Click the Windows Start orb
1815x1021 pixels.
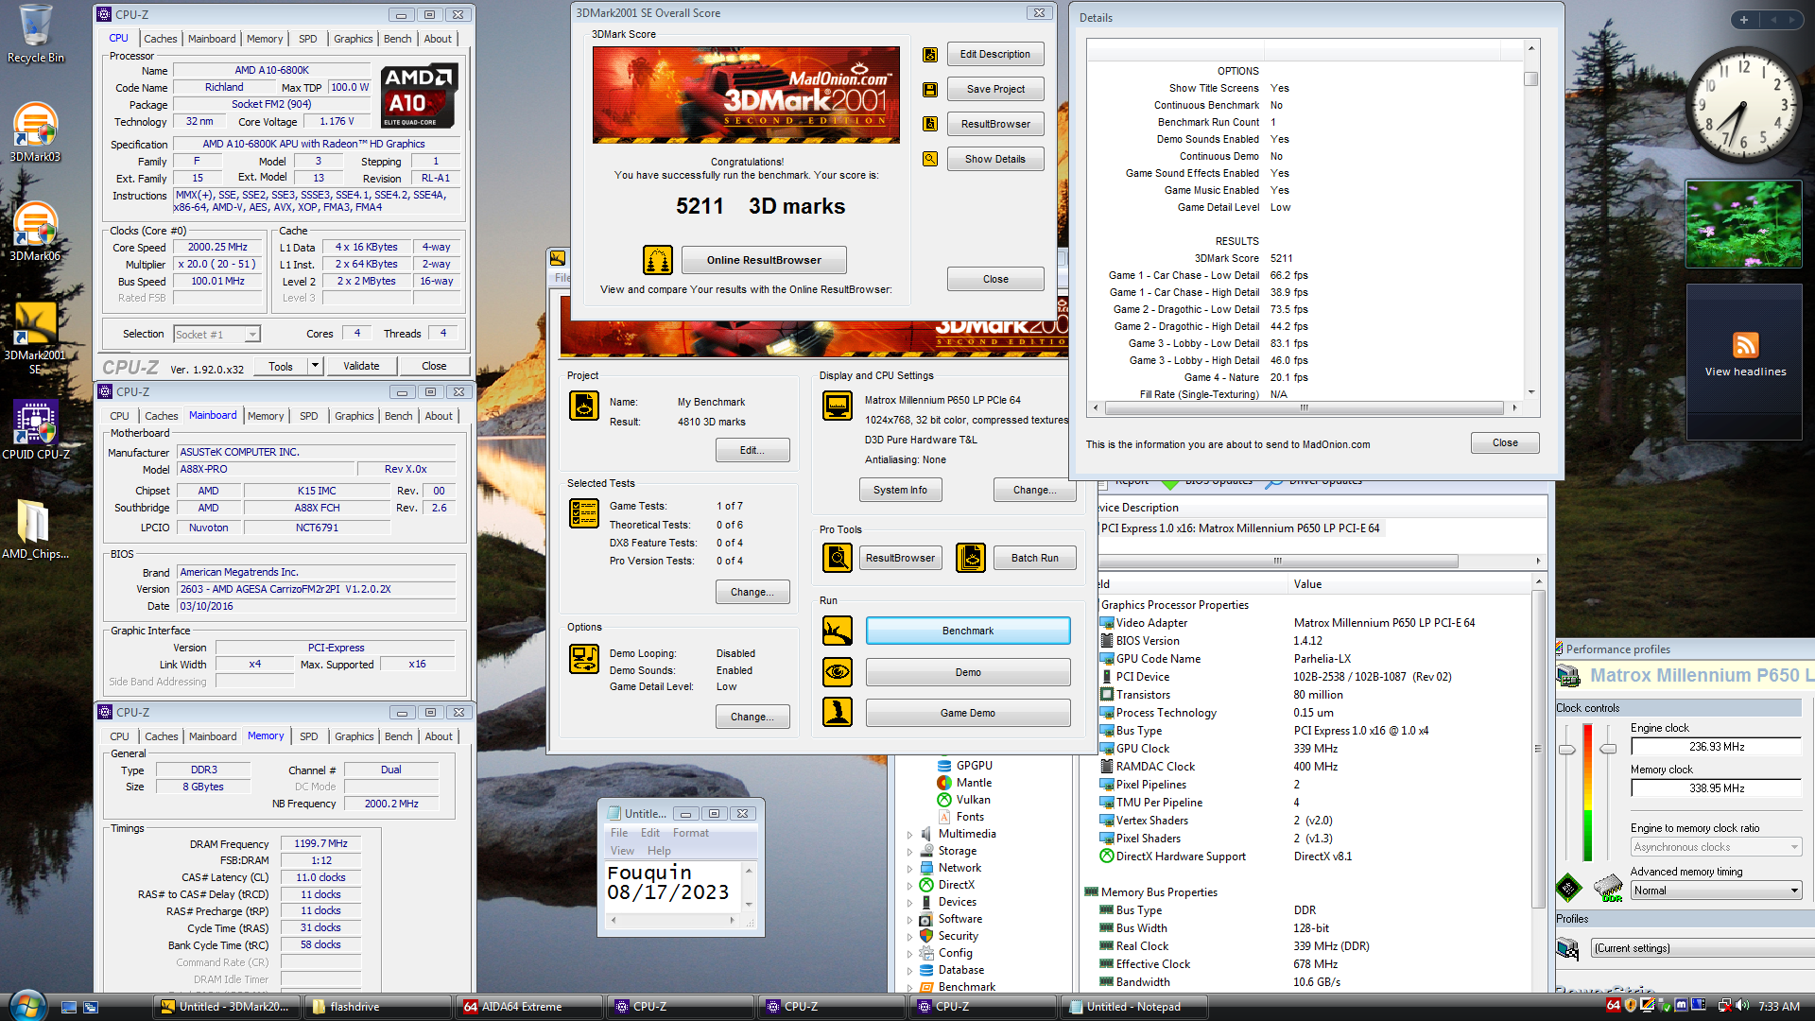coord(26,1006)
